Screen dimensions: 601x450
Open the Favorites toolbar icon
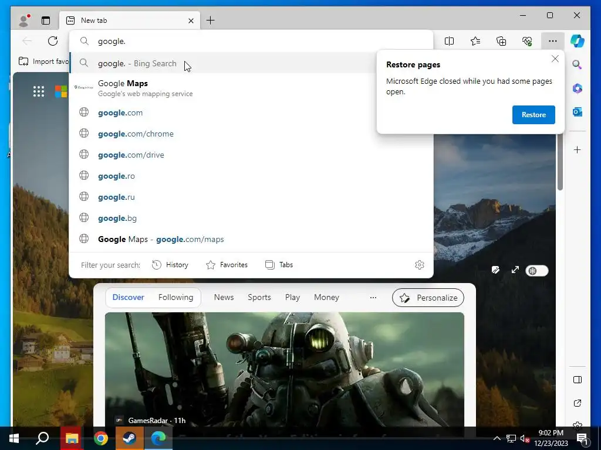click(x=475, y=41)
